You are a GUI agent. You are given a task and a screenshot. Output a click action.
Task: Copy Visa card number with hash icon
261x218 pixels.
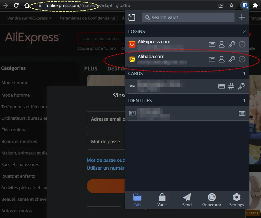click(231, 86)
